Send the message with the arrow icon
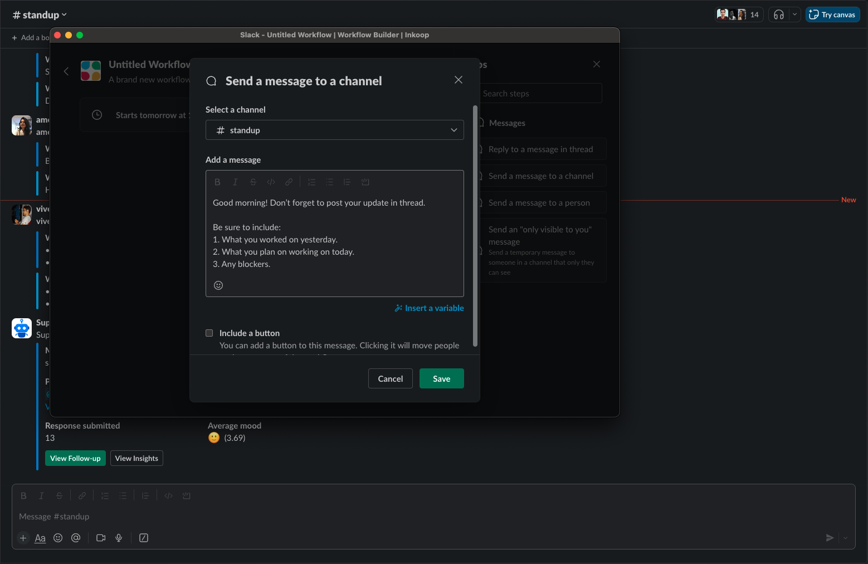Viewport: 868px width, 564px height. [830, 538]
